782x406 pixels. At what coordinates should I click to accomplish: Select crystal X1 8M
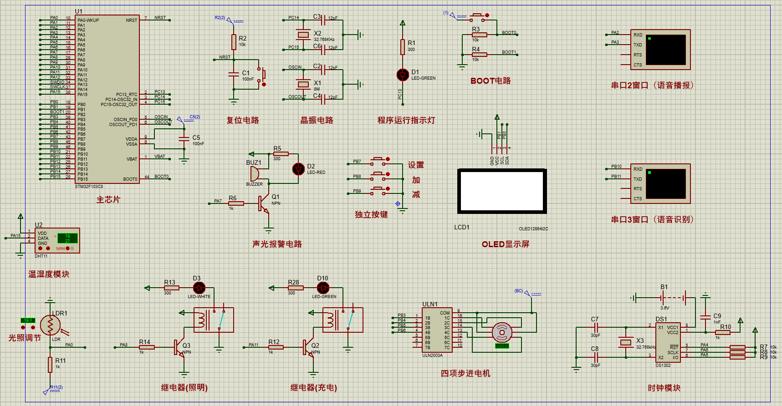[x=303, y=84]
